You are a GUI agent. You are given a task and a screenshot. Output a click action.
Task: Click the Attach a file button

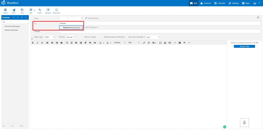(x=244, y=46)
